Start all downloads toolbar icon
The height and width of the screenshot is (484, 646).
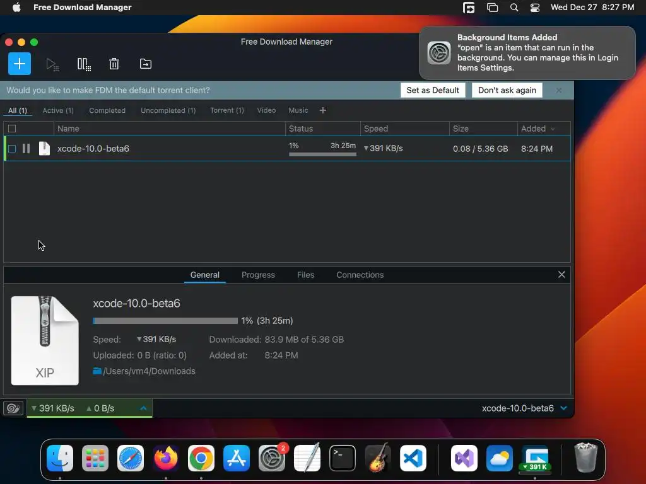tap(52, 64)
